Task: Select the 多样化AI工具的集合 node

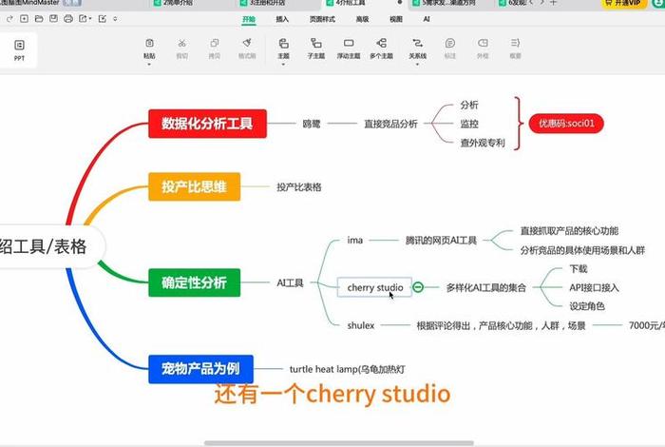Action: 486,288
